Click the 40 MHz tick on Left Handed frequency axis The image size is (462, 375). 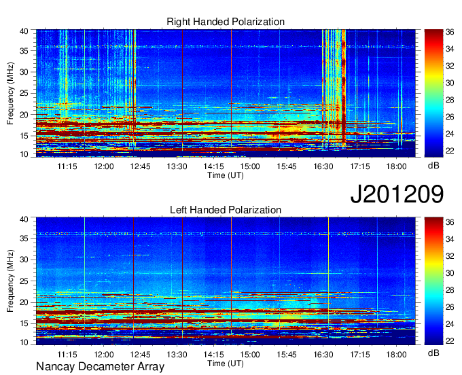tap(24, 219)
